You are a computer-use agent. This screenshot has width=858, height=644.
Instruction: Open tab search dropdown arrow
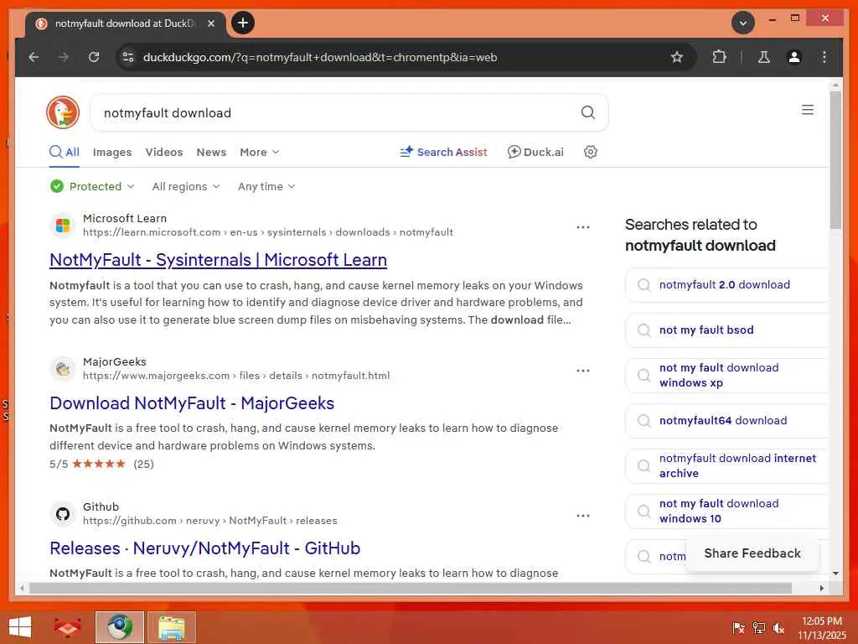(x=743, y=23)
